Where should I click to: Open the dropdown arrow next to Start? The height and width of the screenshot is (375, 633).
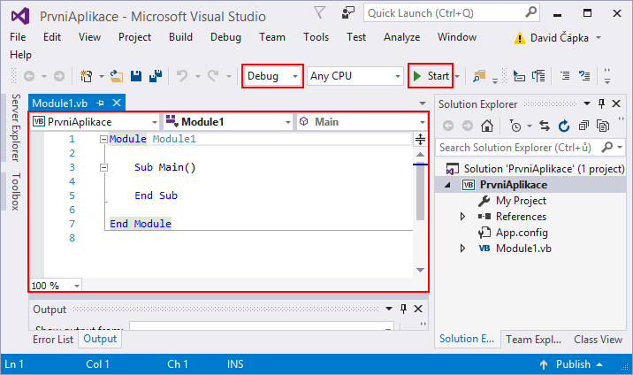tap(457, 76)
